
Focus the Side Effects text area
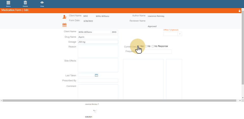[x=98, y=65]
